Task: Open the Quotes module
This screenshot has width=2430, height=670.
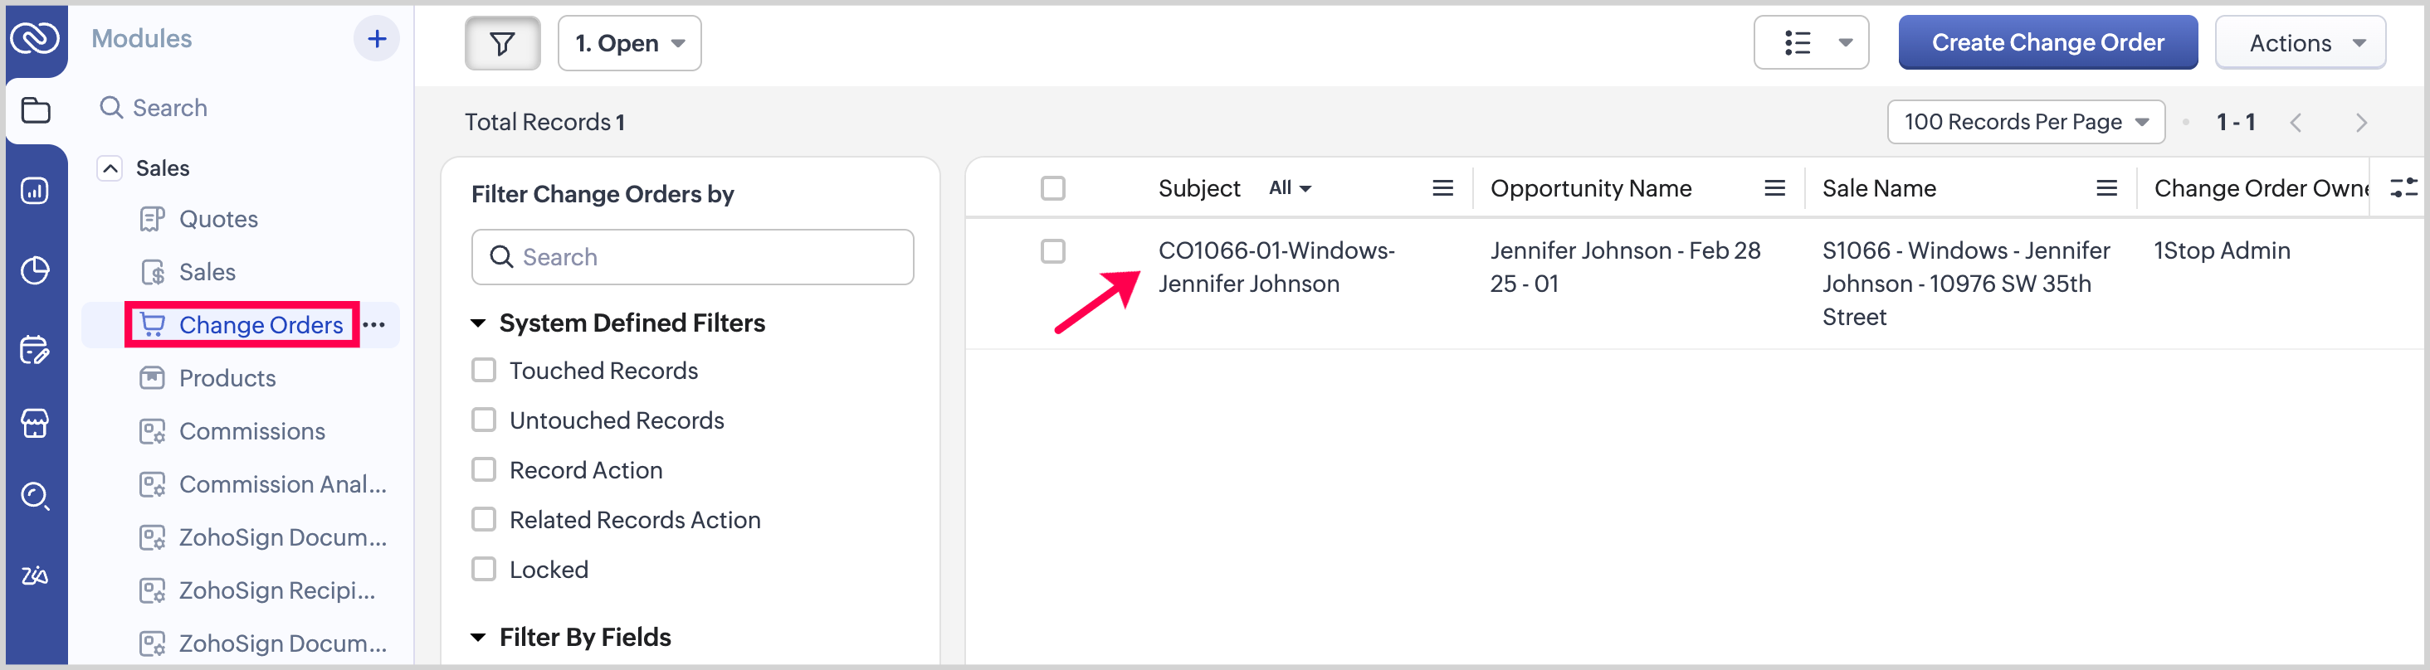Action: coord(218,220)
